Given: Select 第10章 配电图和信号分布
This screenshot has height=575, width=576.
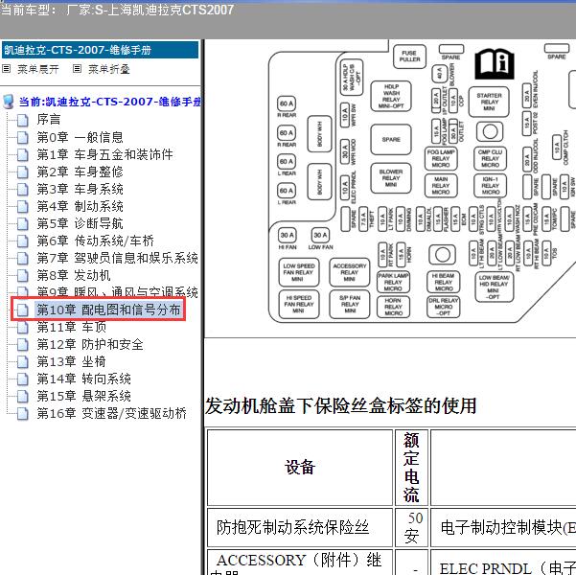Looking at the screenshot, I should coord(108,310).
